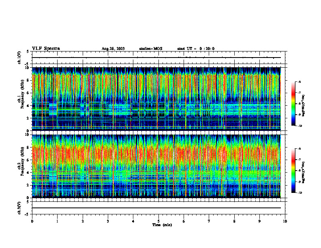
Task: Click the "5" tick on ch.1(V) axis
Action: [x=28, y=51]
